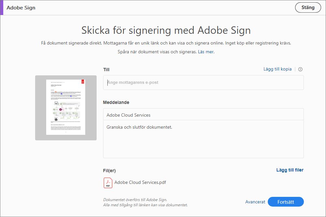Click the document preview thumbnail
326x217 pixels.
tap(66, 108)
